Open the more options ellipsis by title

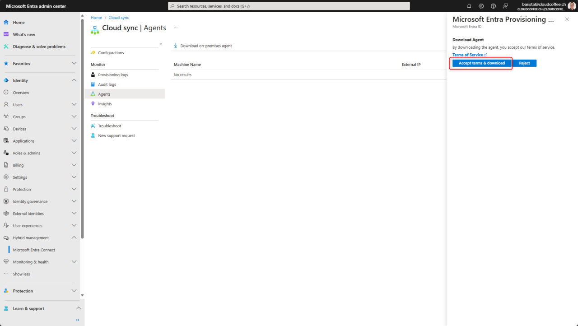[x=176, y=28]
